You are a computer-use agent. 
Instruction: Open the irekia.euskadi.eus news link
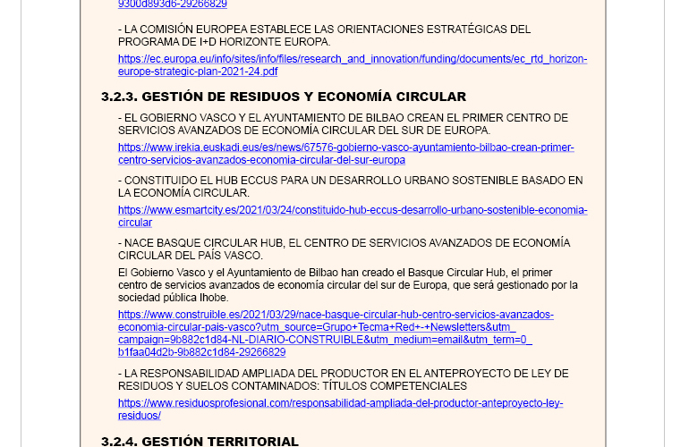[x=345, y=154]
